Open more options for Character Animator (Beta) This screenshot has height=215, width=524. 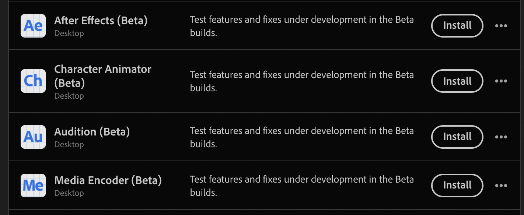pos(501,81)
